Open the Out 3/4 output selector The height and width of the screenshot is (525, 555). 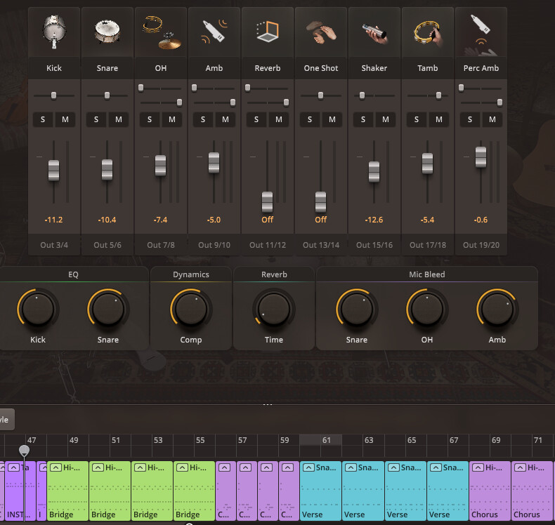(54, 245)
